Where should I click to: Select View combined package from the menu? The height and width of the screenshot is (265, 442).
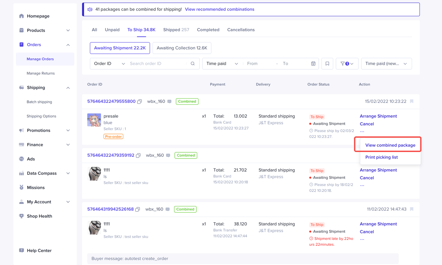[x=390, y=145]
